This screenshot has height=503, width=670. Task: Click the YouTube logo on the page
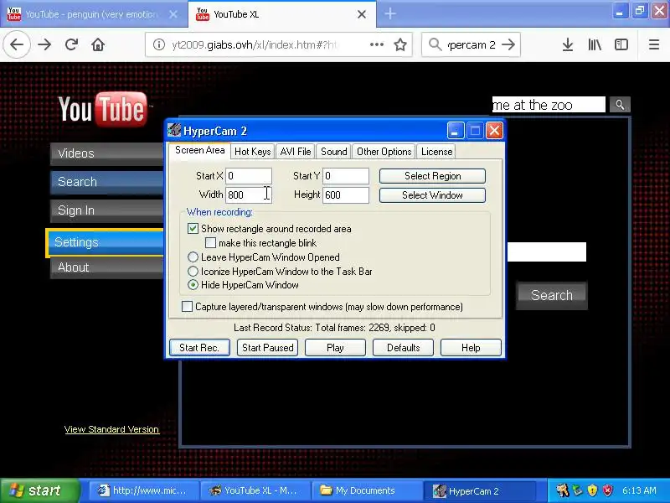tap(102, 109)
